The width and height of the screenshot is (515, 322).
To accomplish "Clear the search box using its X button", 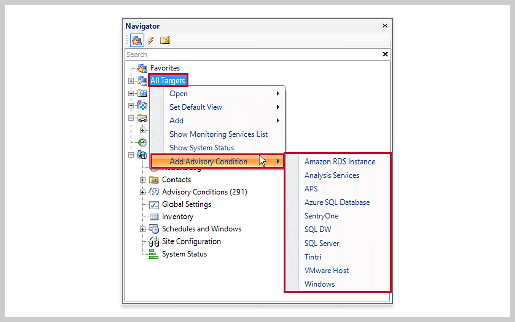I will point(385,54).
